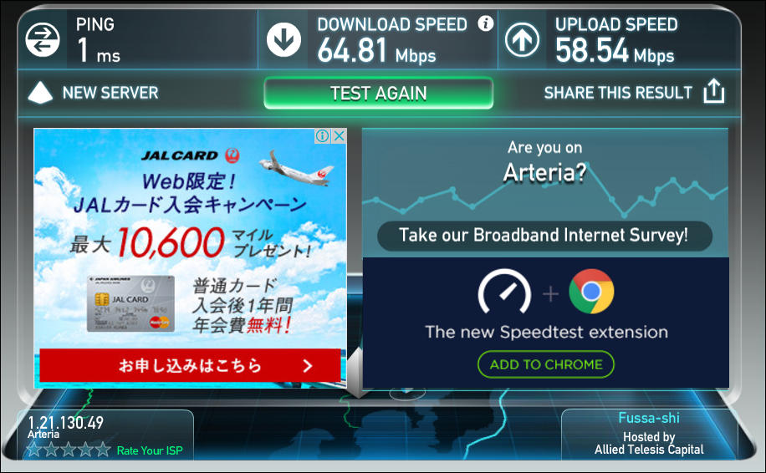This screenshot has height=473, width=766.
Task: Set the fifth star in ISP rating
Action: (103, 450)
